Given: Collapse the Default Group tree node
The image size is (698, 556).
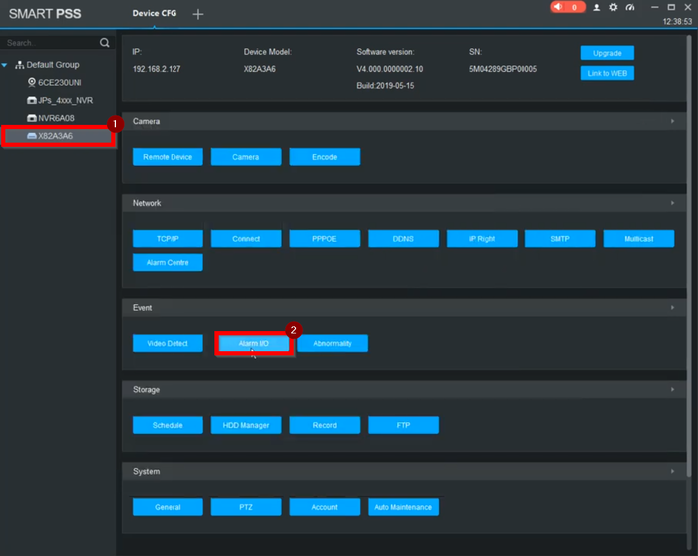Looking at the screenshot, I should [6, 65].
